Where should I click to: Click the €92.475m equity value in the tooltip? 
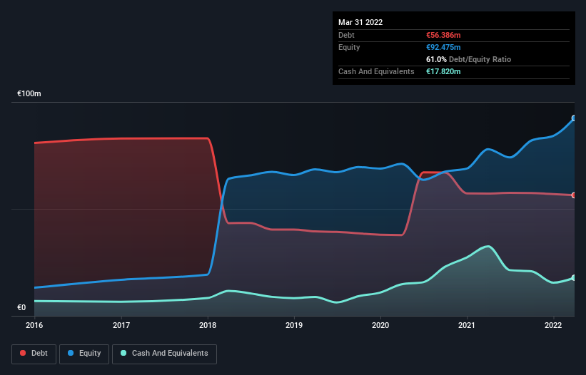point(443,47)
